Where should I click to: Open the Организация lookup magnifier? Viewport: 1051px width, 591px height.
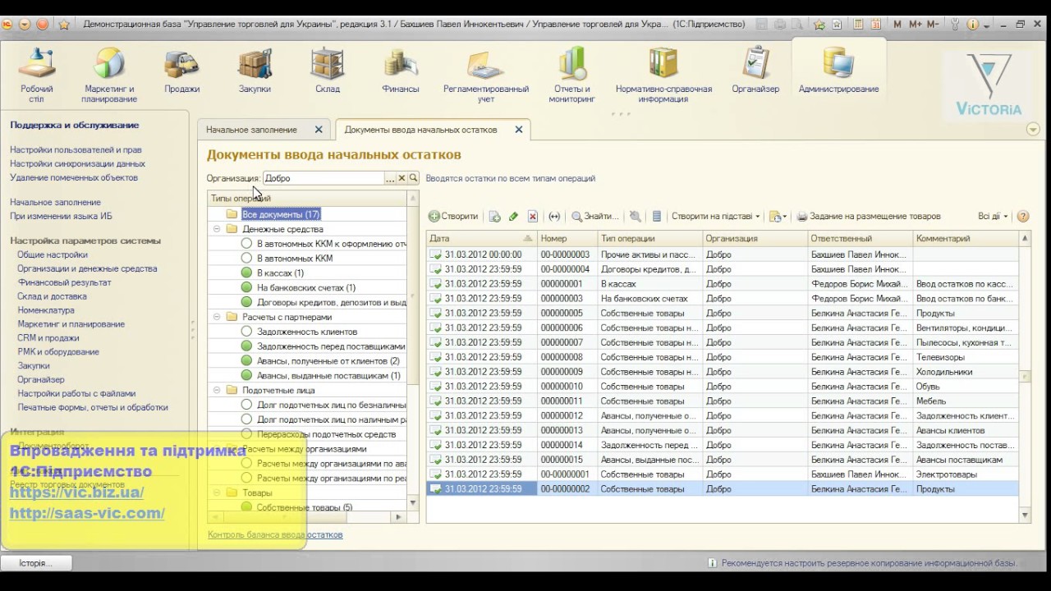pyautogui.click(x=414, y=178)
